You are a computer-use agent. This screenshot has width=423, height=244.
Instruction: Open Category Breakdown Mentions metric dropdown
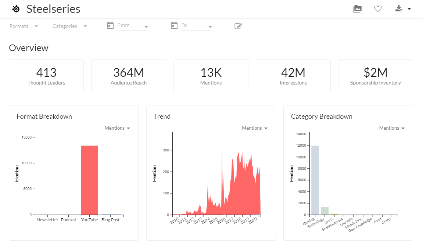click(392, 128)
